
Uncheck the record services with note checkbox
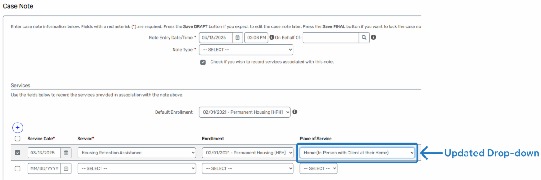(x=203, y=62)
